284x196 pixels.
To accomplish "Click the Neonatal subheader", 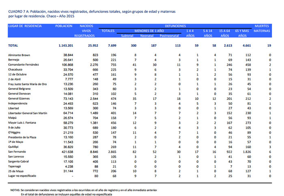I will (x=147, y=36).
